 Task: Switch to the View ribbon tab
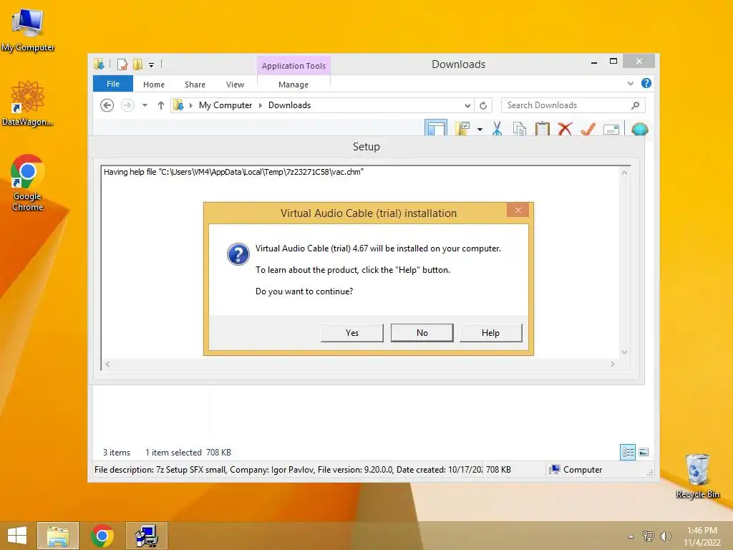pyautogui.click(x=235, y=85)
